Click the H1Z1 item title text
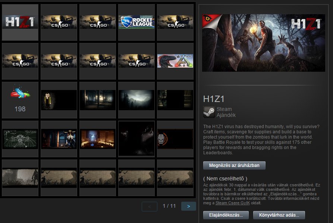 click(x=214, y=99)
